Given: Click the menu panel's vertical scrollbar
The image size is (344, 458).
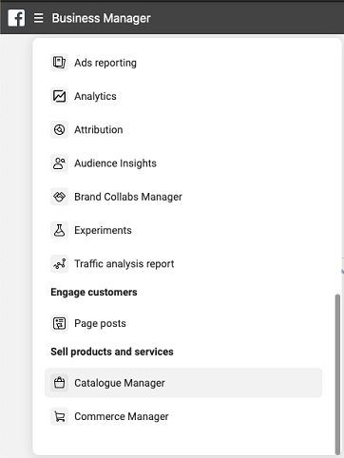Looking at the screenshot, I should tap(337, 374).
